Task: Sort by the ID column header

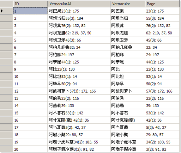Action: [x=30, y=4]
